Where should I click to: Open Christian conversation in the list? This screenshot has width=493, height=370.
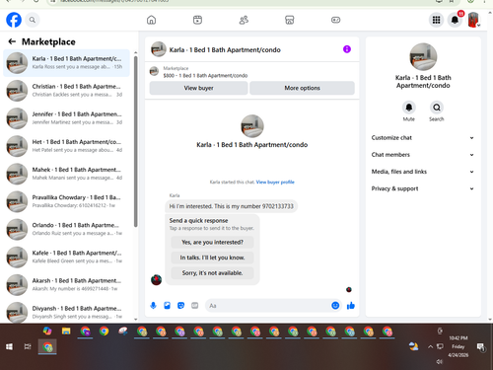pos(66,91)
